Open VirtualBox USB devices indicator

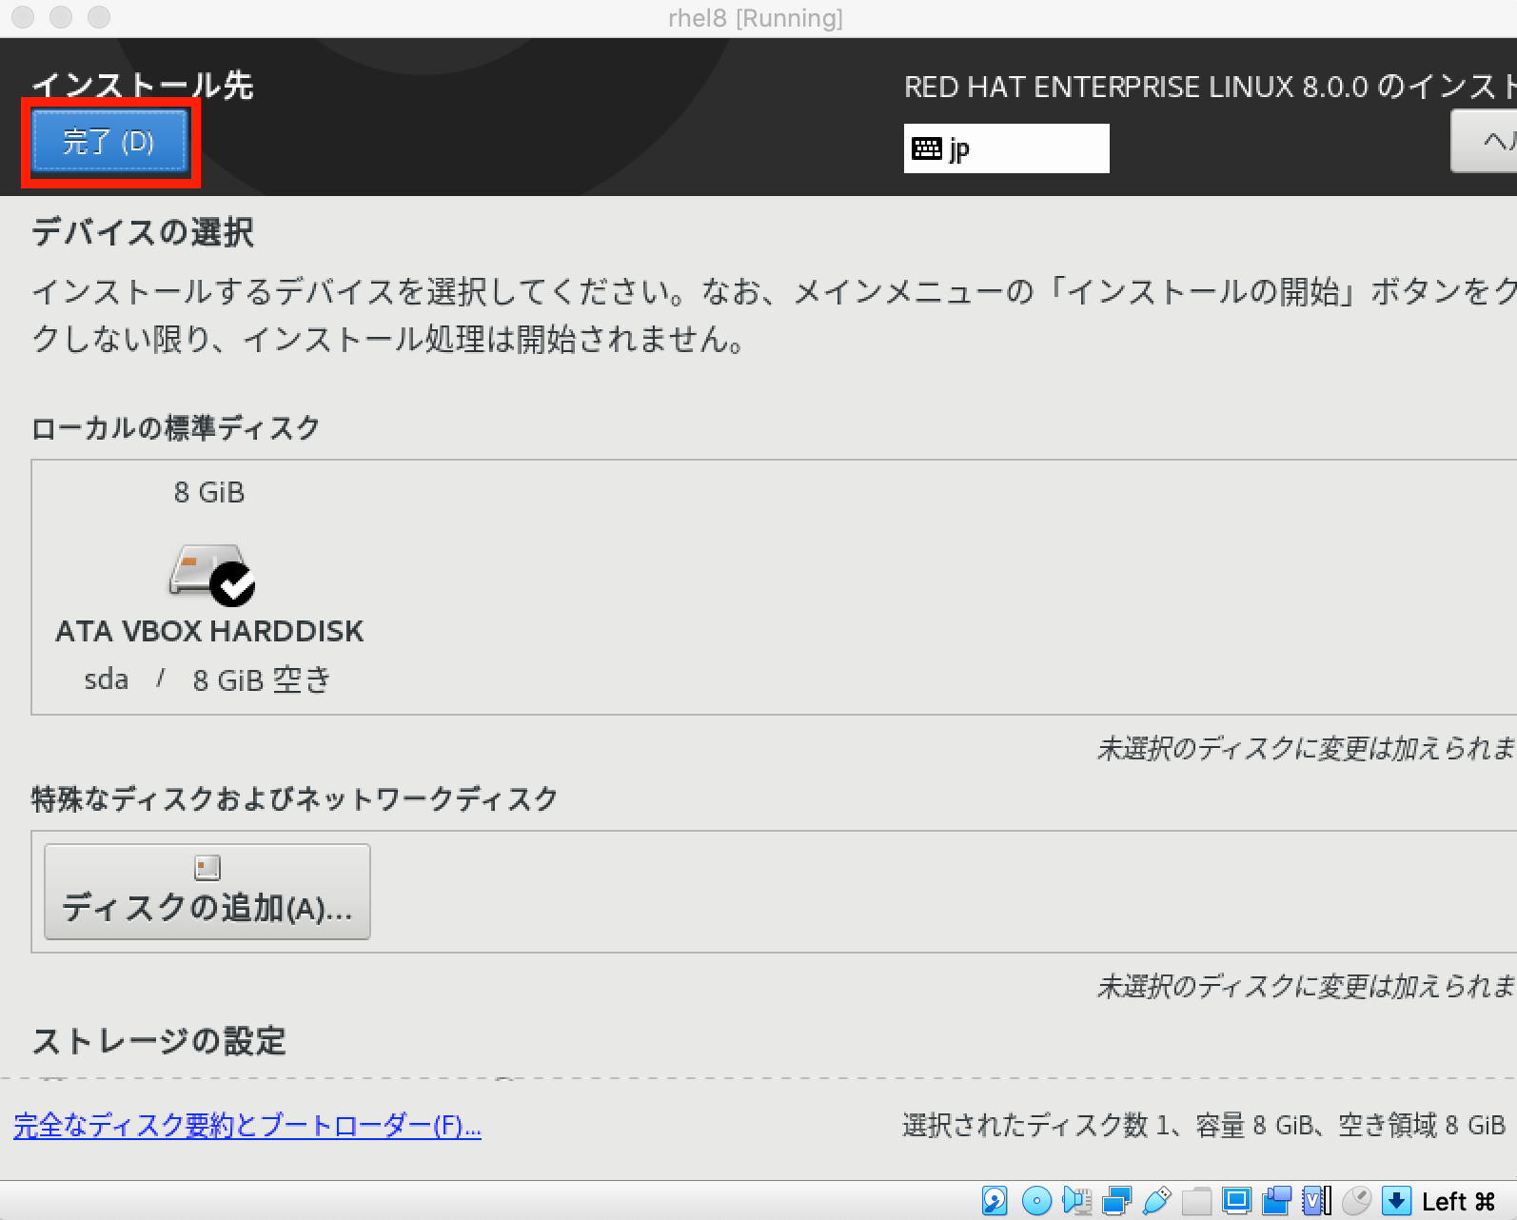point(1156,1201)
